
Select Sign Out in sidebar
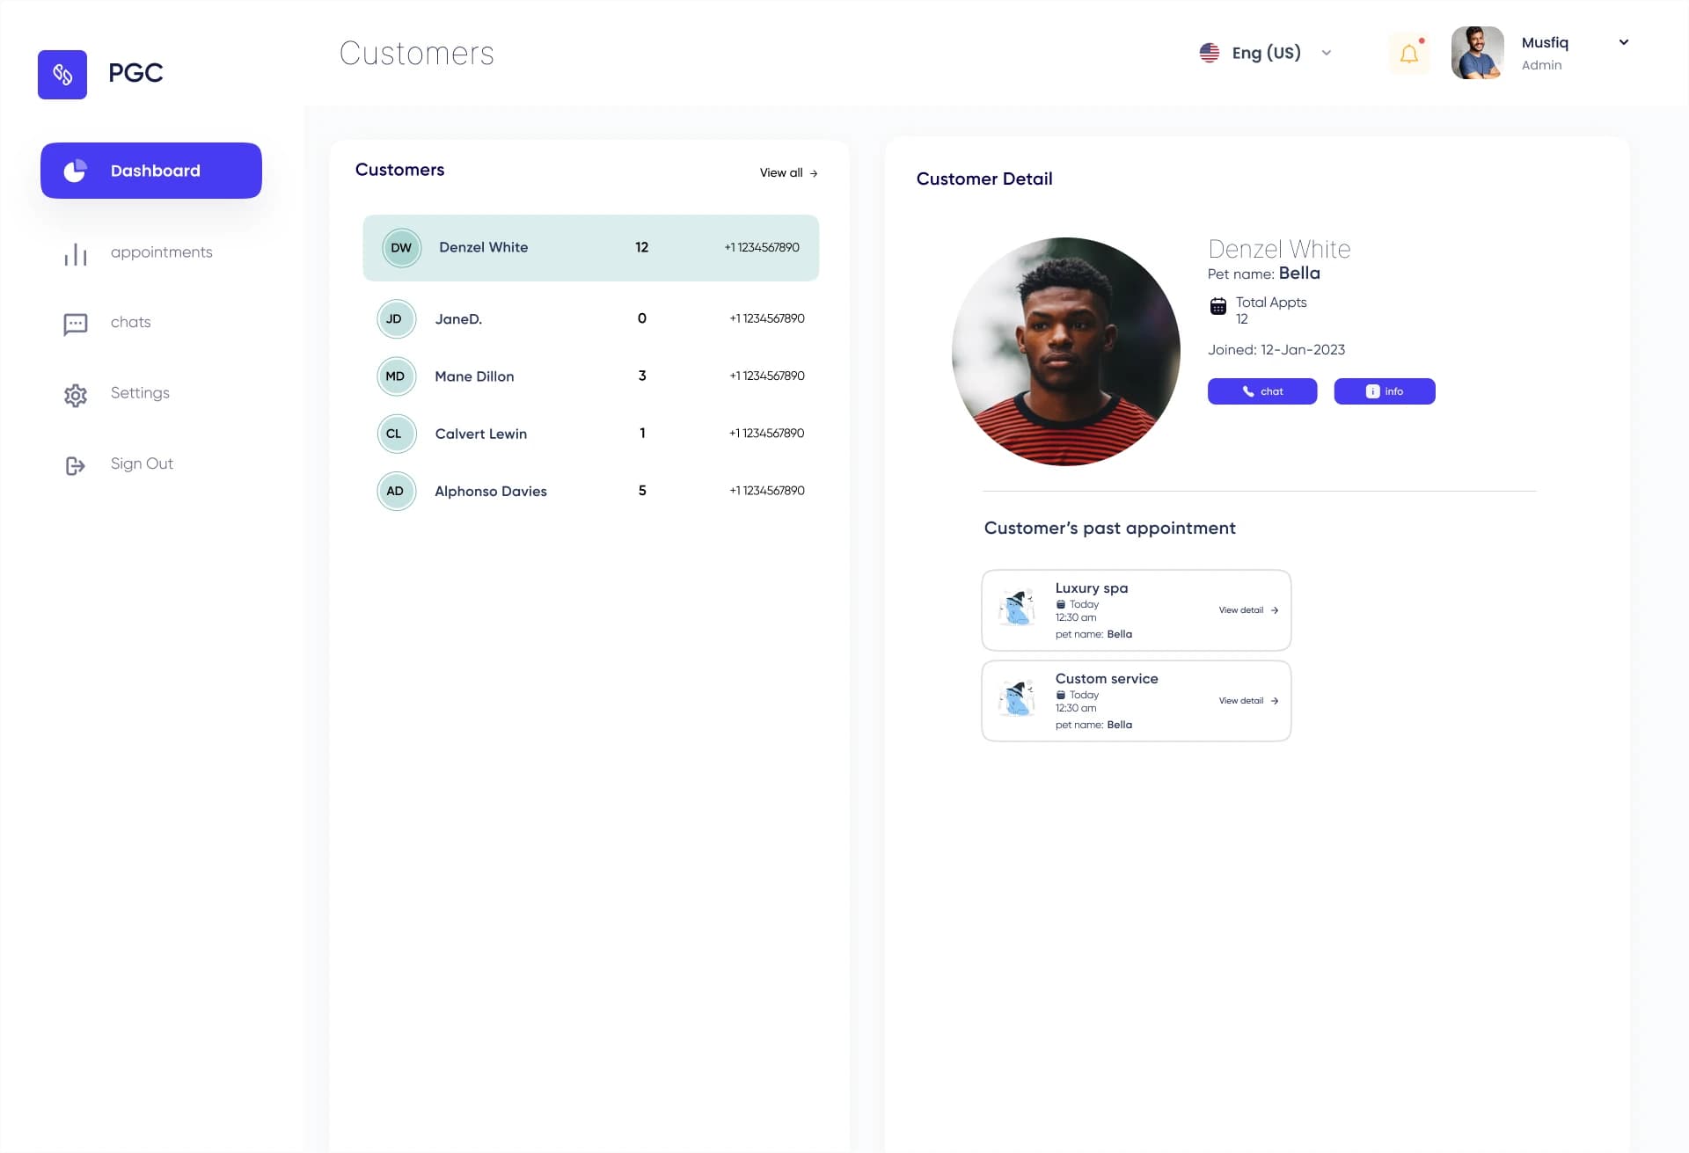(x=142, y=463)
